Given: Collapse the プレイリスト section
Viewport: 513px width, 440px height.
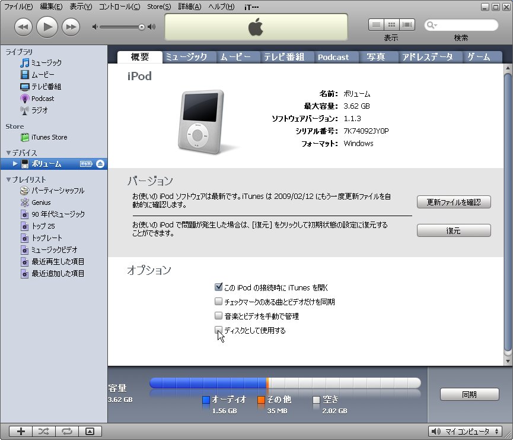Looking at the screenshot, I should point(8,179).
